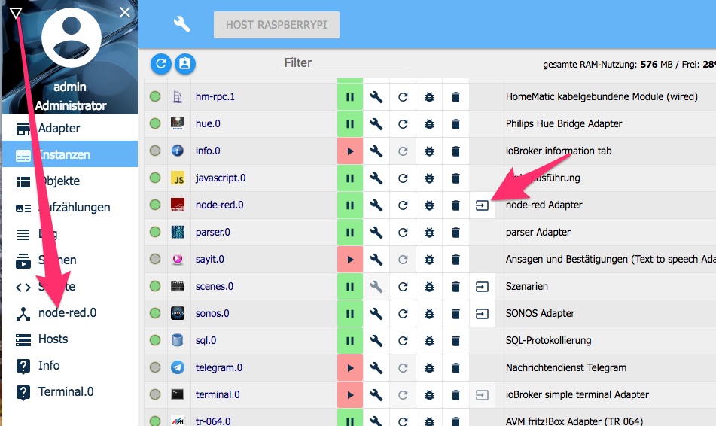Open Terminal.0 in sidebar

click(70, 392)
